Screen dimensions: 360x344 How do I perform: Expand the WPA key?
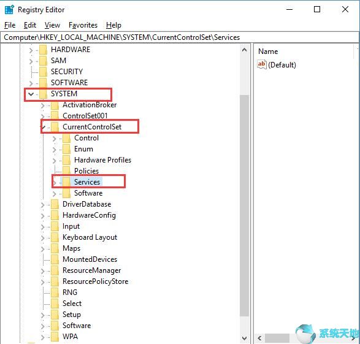tap(43, 337)
